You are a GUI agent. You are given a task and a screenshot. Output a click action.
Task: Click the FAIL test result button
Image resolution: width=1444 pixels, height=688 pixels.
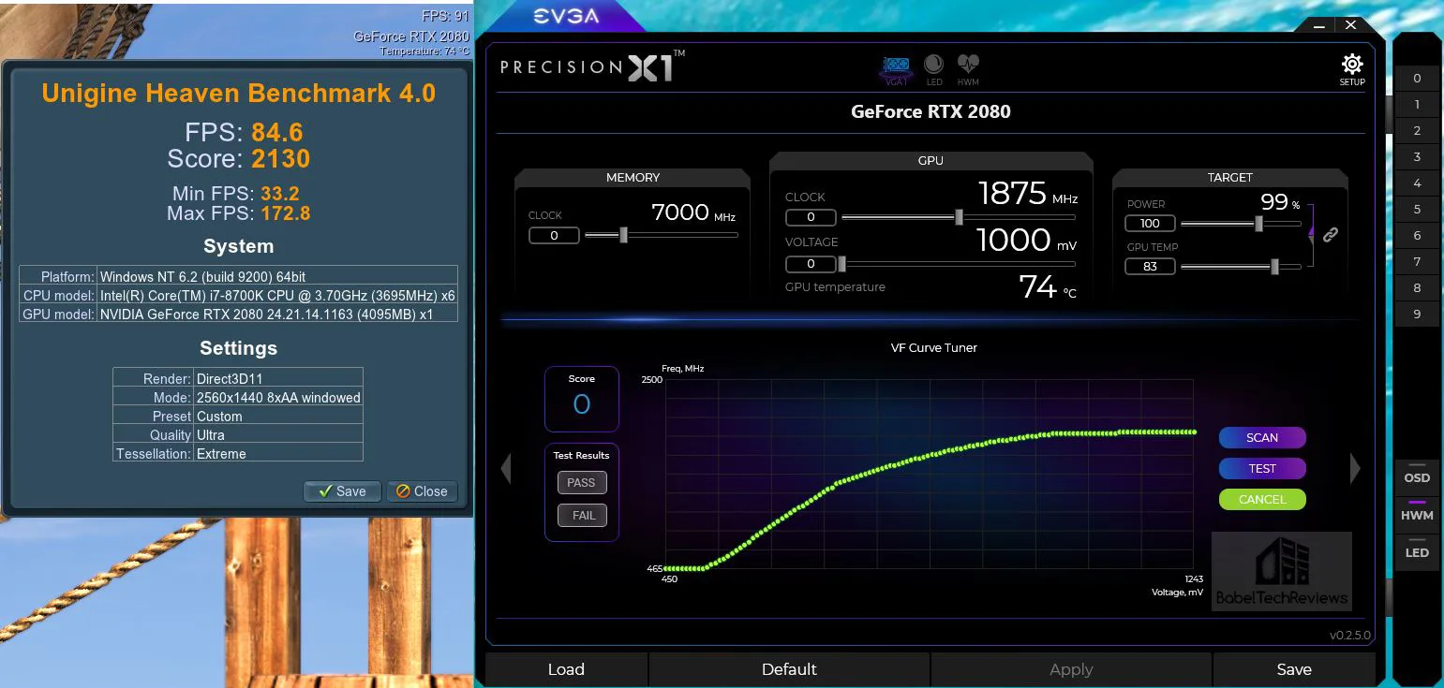pos(583,515)
